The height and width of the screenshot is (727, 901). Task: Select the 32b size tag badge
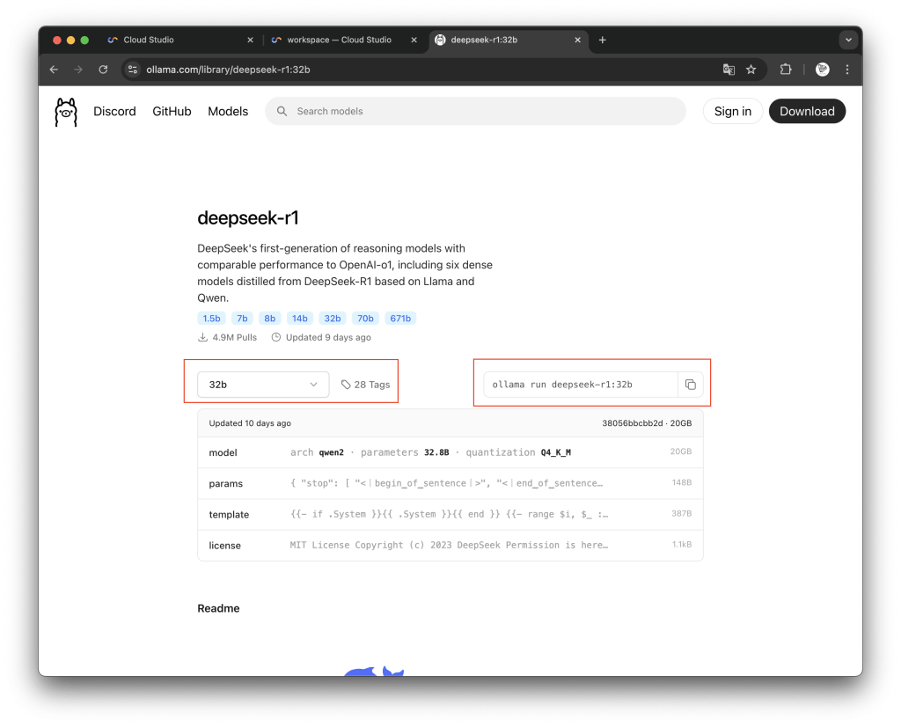click(333, 319)
